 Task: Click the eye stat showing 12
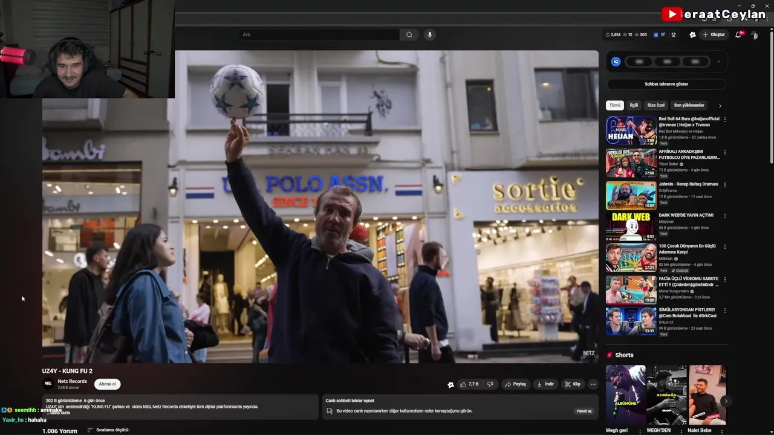coord(628,35)
